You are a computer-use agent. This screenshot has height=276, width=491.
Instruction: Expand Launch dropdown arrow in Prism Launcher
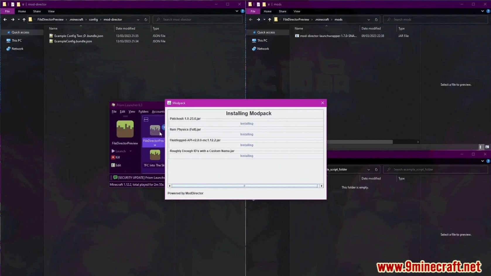[131, 151]
